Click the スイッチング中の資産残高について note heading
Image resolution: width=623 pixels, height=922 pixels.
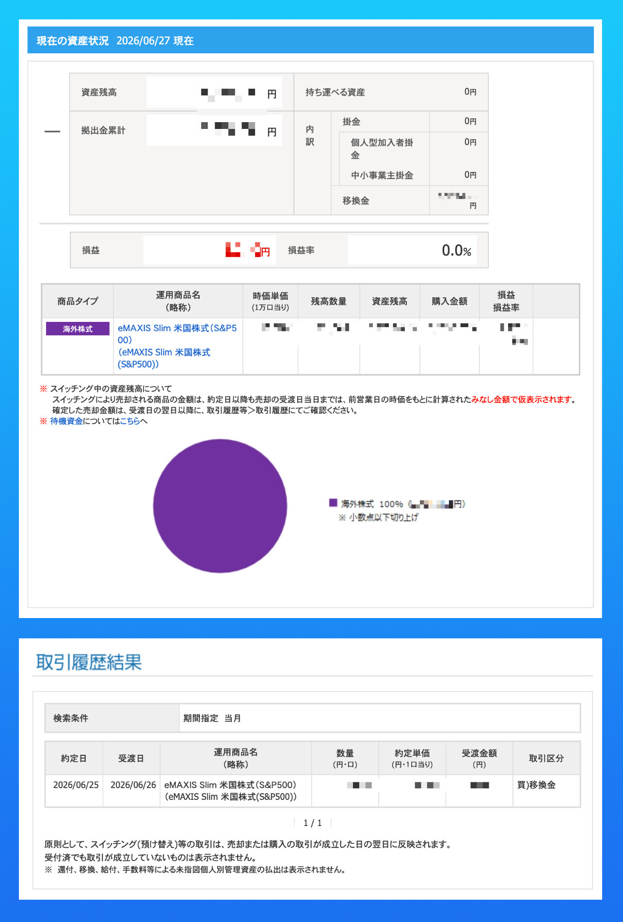(x=111, y=388)
